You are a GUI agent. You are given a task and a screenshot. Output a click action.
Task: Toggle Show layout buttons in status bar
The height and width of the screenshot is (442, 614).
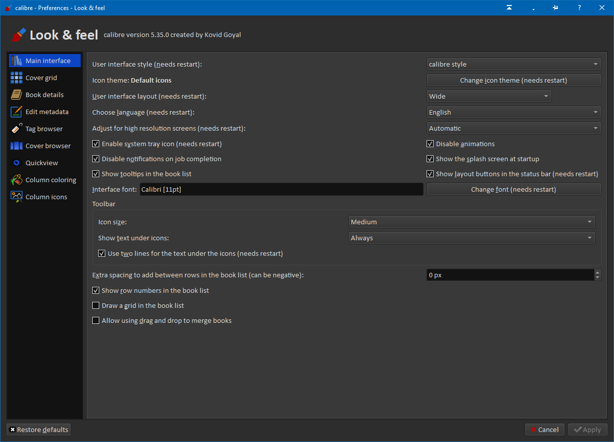[430, 174]
